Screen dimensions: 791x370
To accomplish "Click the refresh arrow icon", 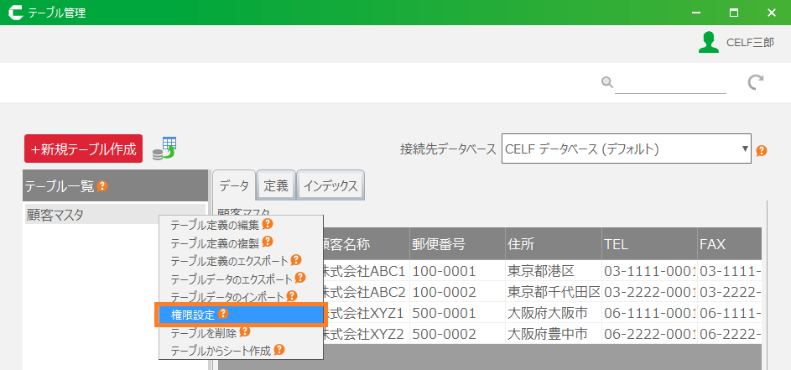I will [x=755, y=82].
